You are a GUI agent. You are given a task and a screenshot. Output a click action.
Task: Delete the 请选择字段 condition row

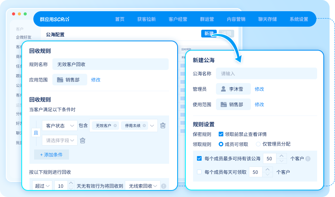pos(83,140)
